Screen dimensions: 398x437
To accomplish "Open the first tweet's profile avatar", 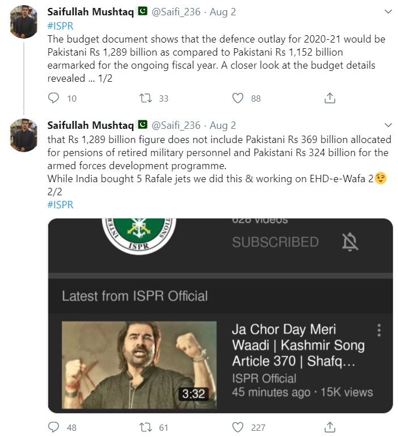I will click(24, 22).
